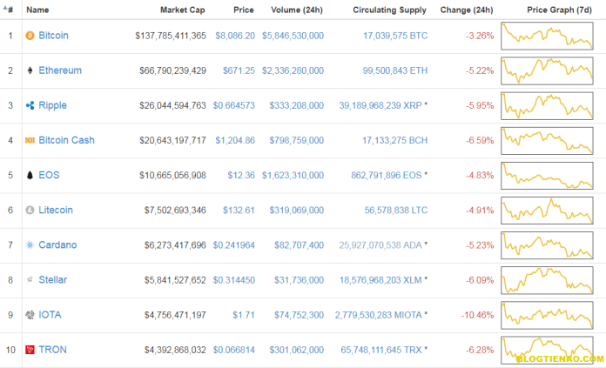Sort the table by Market Cap header
The width and height of the screenshot is (606, 368).
(x=183, y=10)
